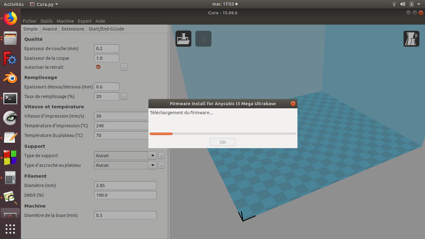Click the Taux de remplissage field
The width and height of the screenshot is (425, 239).
[x=107, y=96]
